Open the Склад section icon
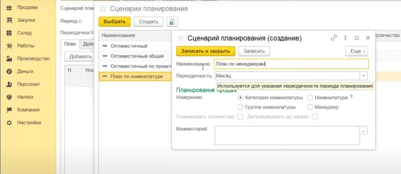Screen dimensions: 401x174 pos(10,33)
